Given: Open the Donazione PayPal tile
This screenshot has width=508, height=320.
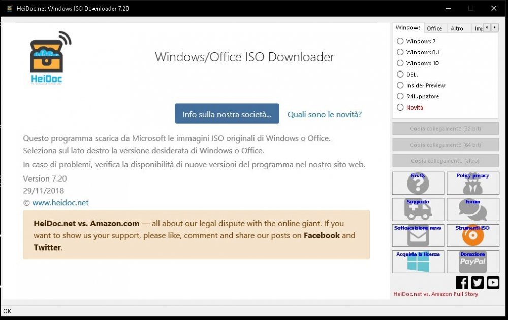Looking at the screenshot, I should pyautogui.click(x=472, y=262).
